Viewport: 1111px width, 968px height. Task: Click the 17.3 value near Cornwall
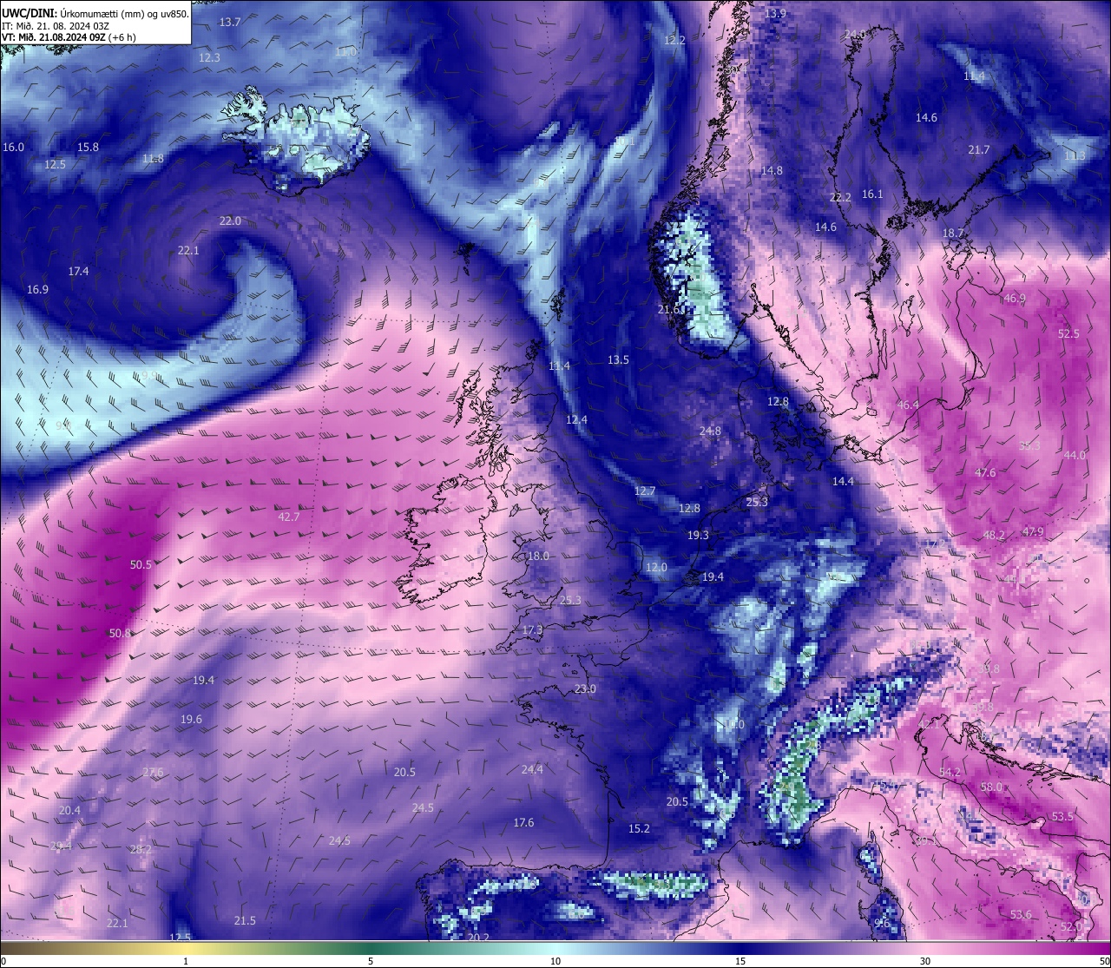coord(532,629)
